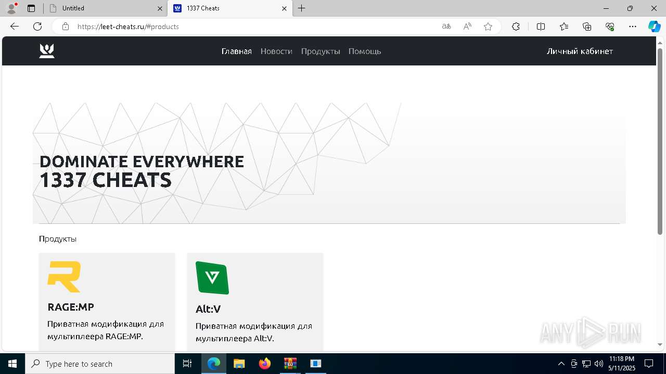Launch Firefox from taskbar
Viewport: 666px width, 374px height.
[265, 364]
